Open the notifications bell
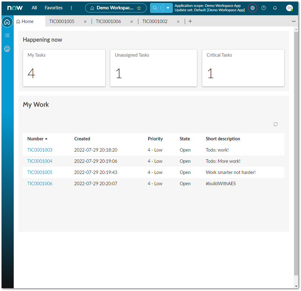The image size is (301, 291). pos(275,8)
